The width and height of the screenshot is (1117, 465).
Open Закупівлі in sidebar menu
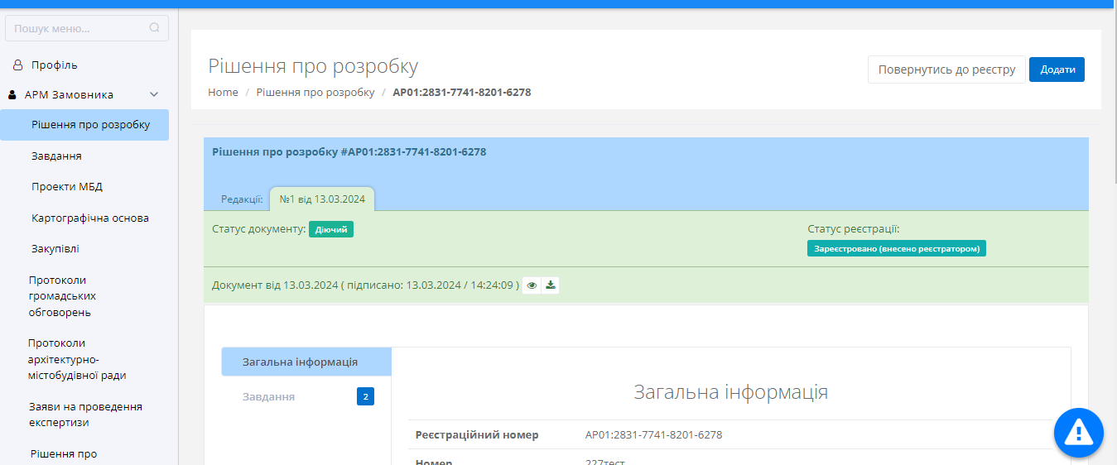55,249
